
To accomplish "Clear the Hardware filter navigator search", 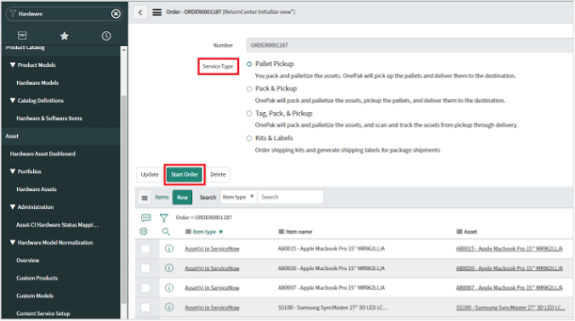I will point(116,14).
